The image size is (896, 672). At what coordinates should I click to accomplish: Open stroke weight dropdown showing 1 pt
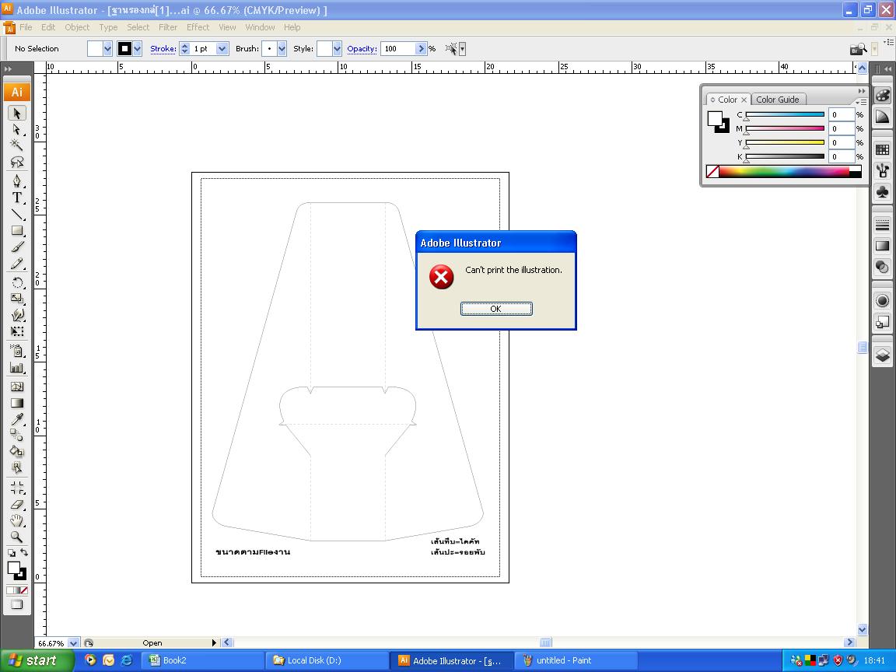(222, 48)
